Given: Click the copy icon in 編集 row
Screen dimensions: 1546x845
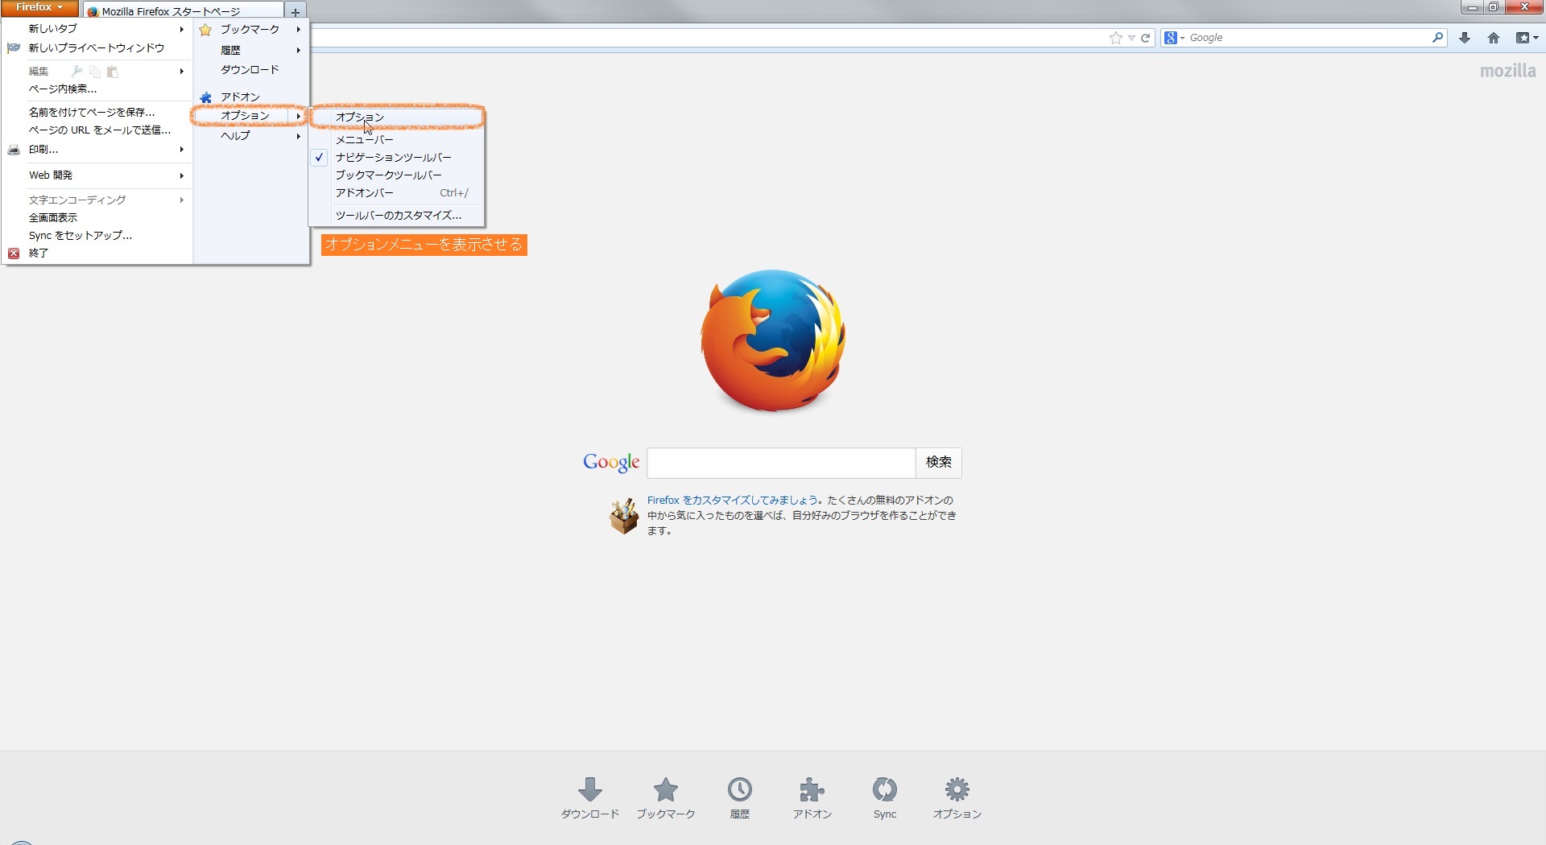Looking at the screenshot, I should coord(95,72).
